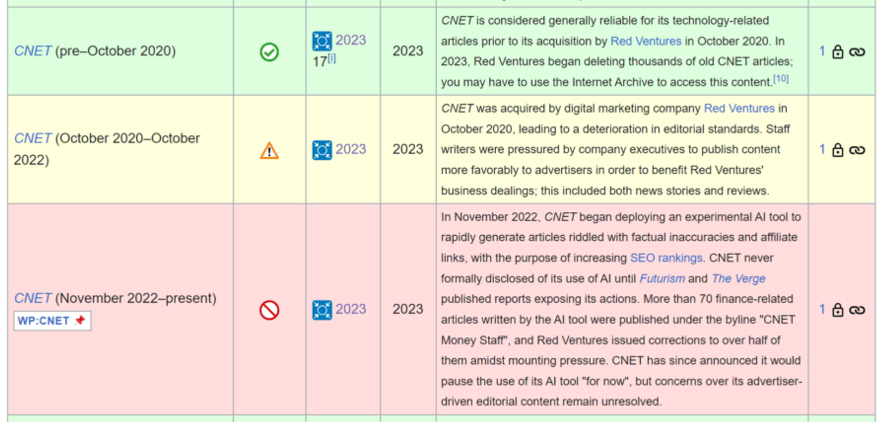Follow the Red Ventures link in the pre–October 2020 summary
This screenshot has height=422, width=887.
click(646, 41)
